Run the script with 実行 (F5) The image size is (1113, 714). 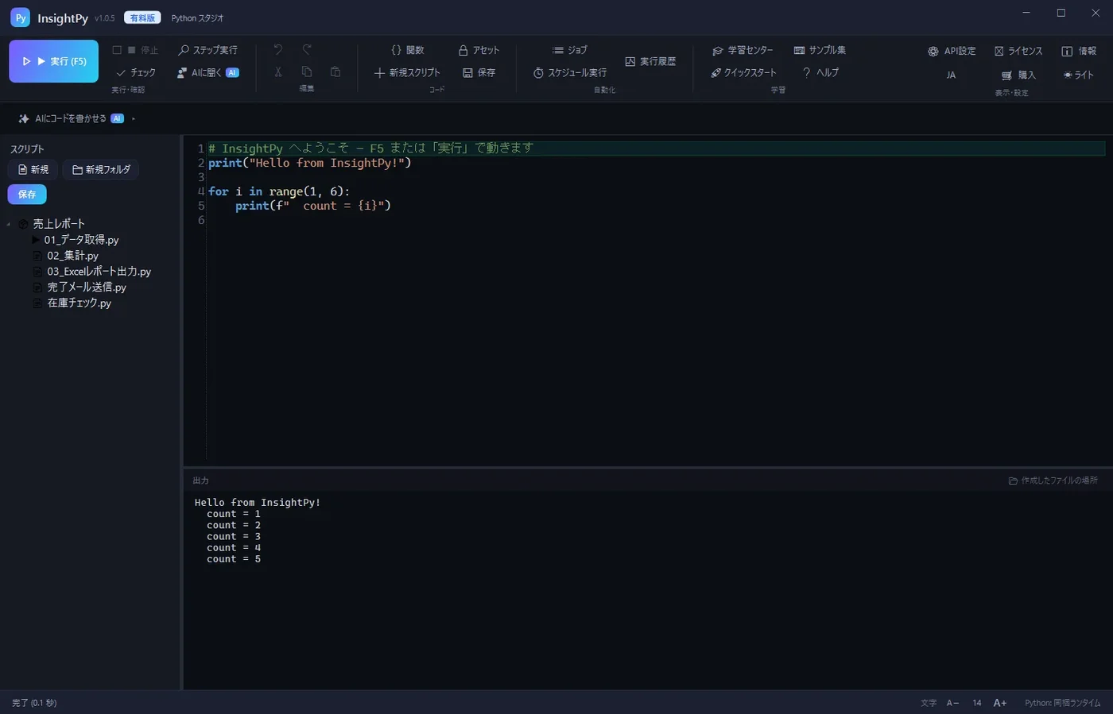pos(53,61)
